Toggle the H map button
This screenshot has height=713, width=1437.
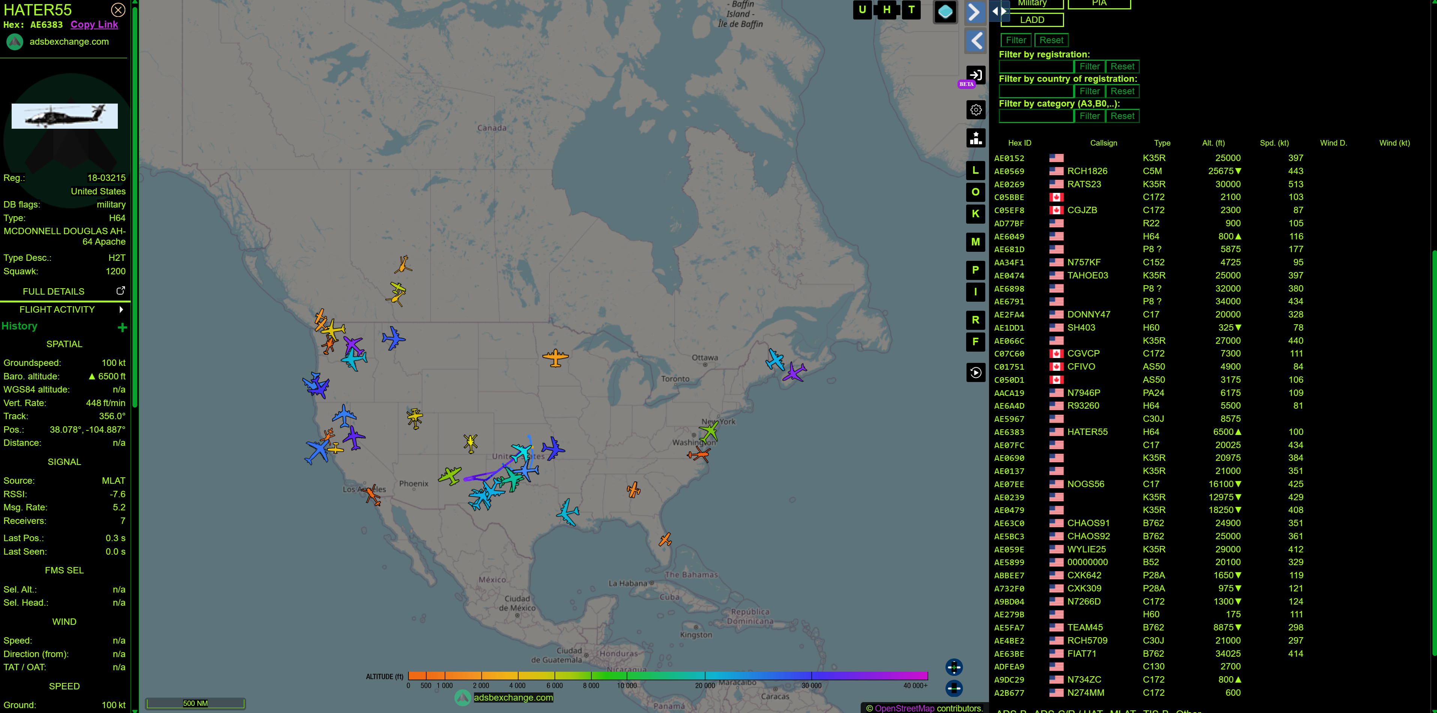[887, 9]
